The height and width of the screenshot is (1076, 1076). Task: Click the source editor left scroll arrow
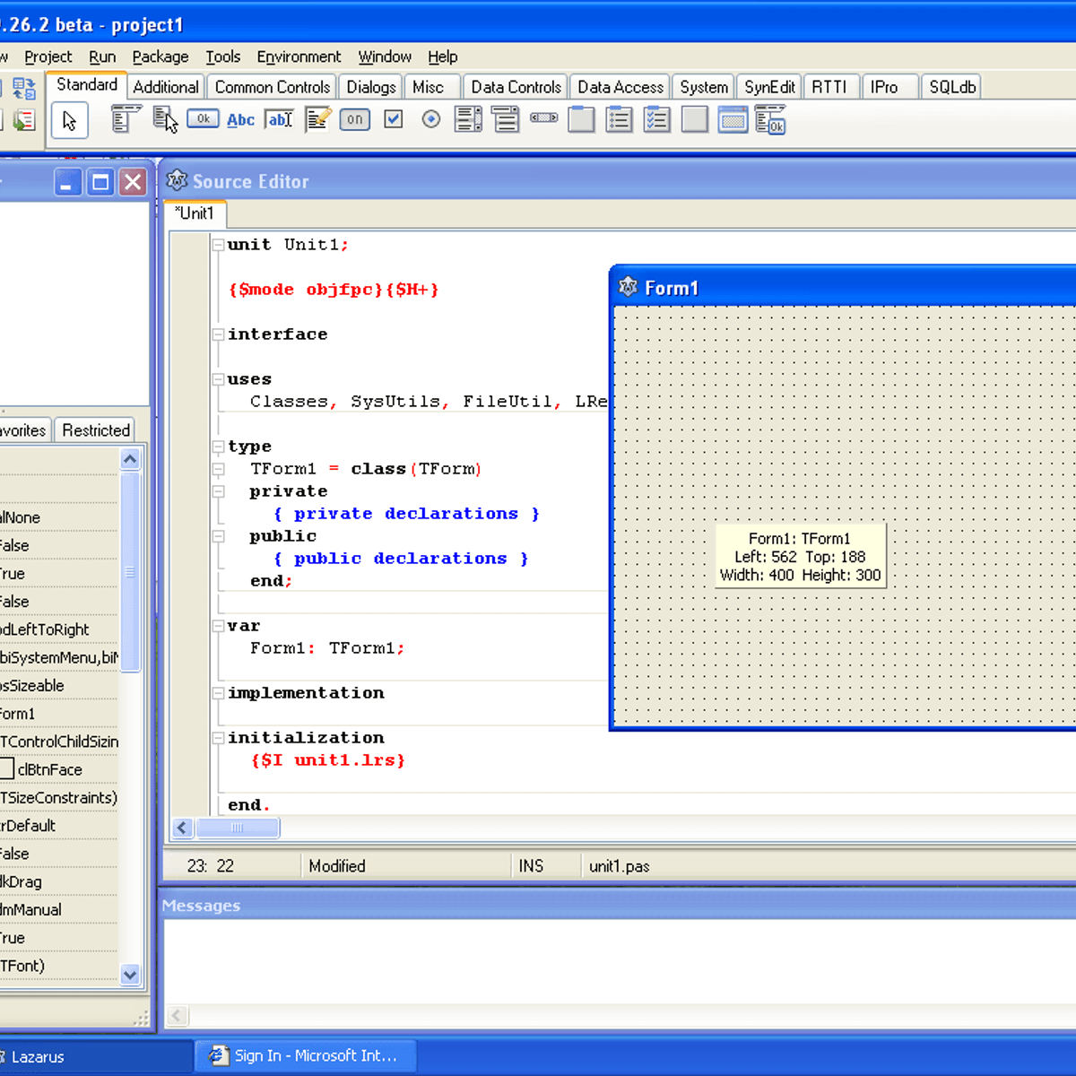click(x=182, y=828)
